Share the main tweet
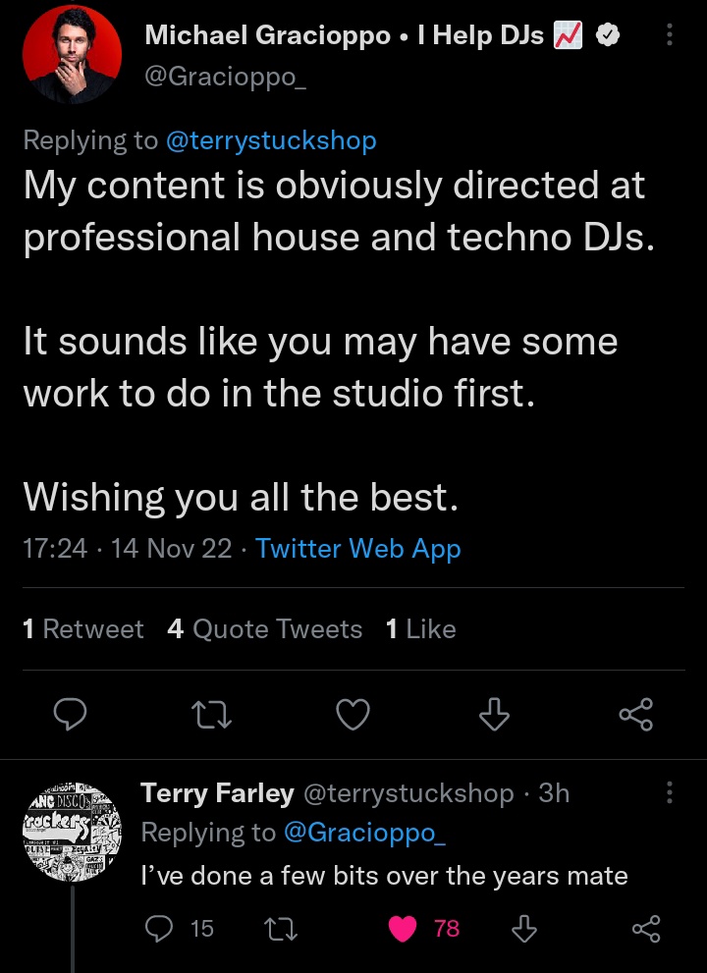Viewport: 707px width, 973px height. (635, 717)
